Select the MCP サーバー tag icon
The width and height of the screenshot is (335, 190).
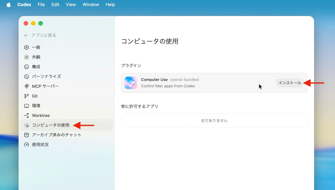pyautogui.click(x=26, y=86)
